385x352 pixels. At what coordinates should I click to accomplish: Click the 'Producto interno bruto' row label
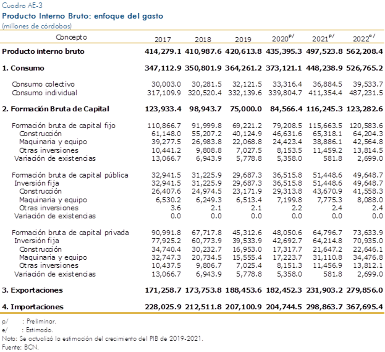[x=43, y=51]
